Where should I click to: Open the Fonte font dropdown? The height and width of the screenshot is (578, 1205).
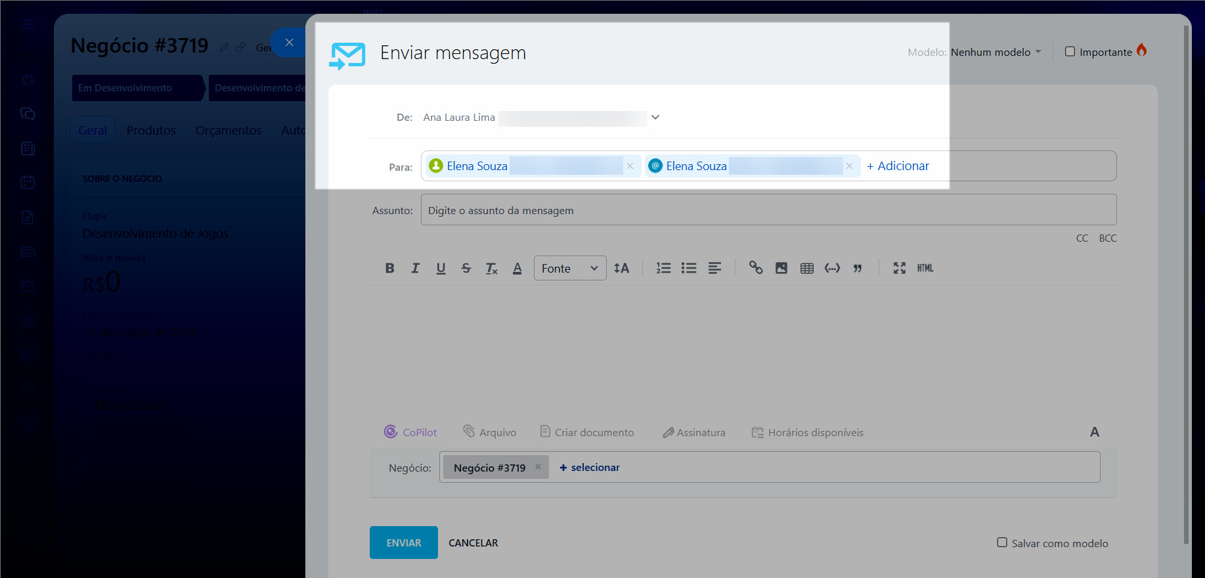pyautogui.click(x=569, y=268)
